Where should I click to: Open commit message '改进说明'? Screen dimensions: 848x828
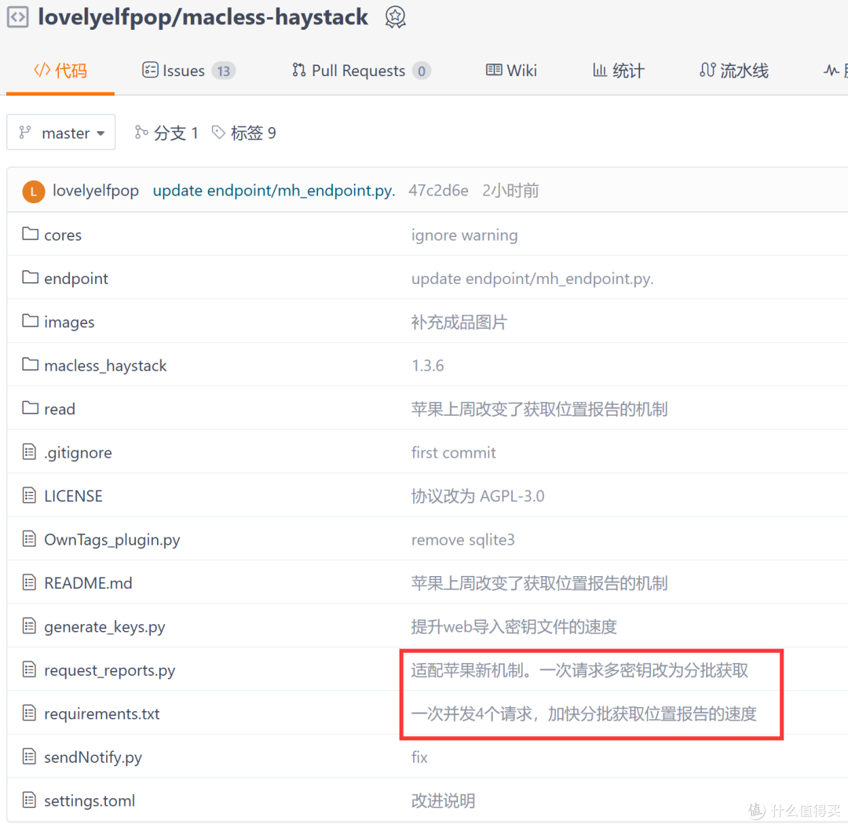(443, 801)
